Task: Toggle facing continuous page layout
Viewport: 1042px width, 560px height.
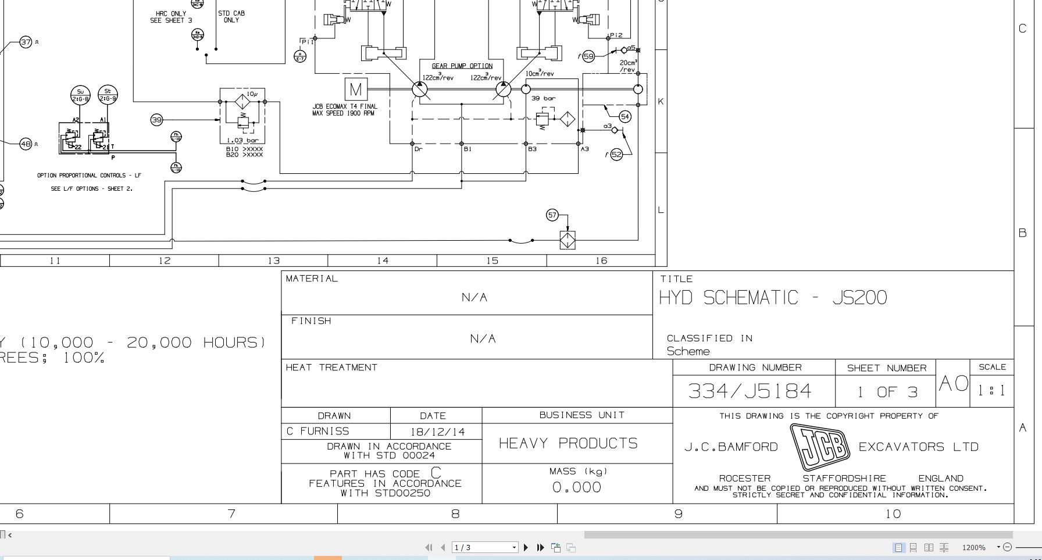Action: pyautogui.click(x=945, y=547)
